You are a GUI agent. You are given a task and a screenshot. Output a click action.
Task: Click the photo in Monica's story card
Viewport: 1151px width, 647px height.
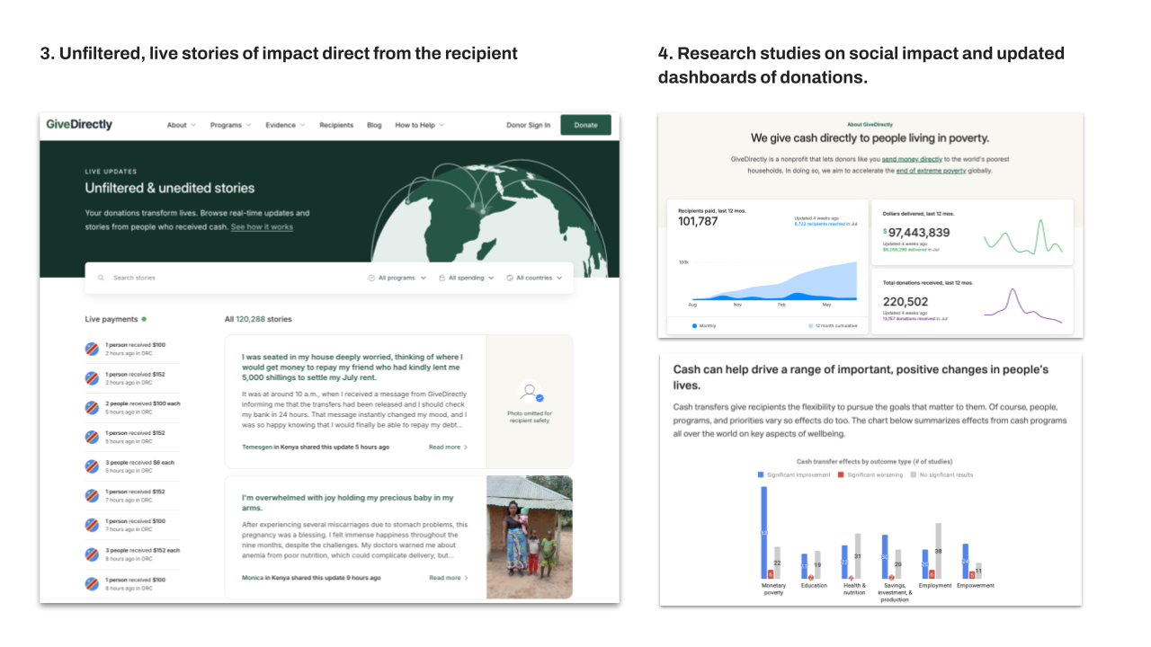click(530, 536)
